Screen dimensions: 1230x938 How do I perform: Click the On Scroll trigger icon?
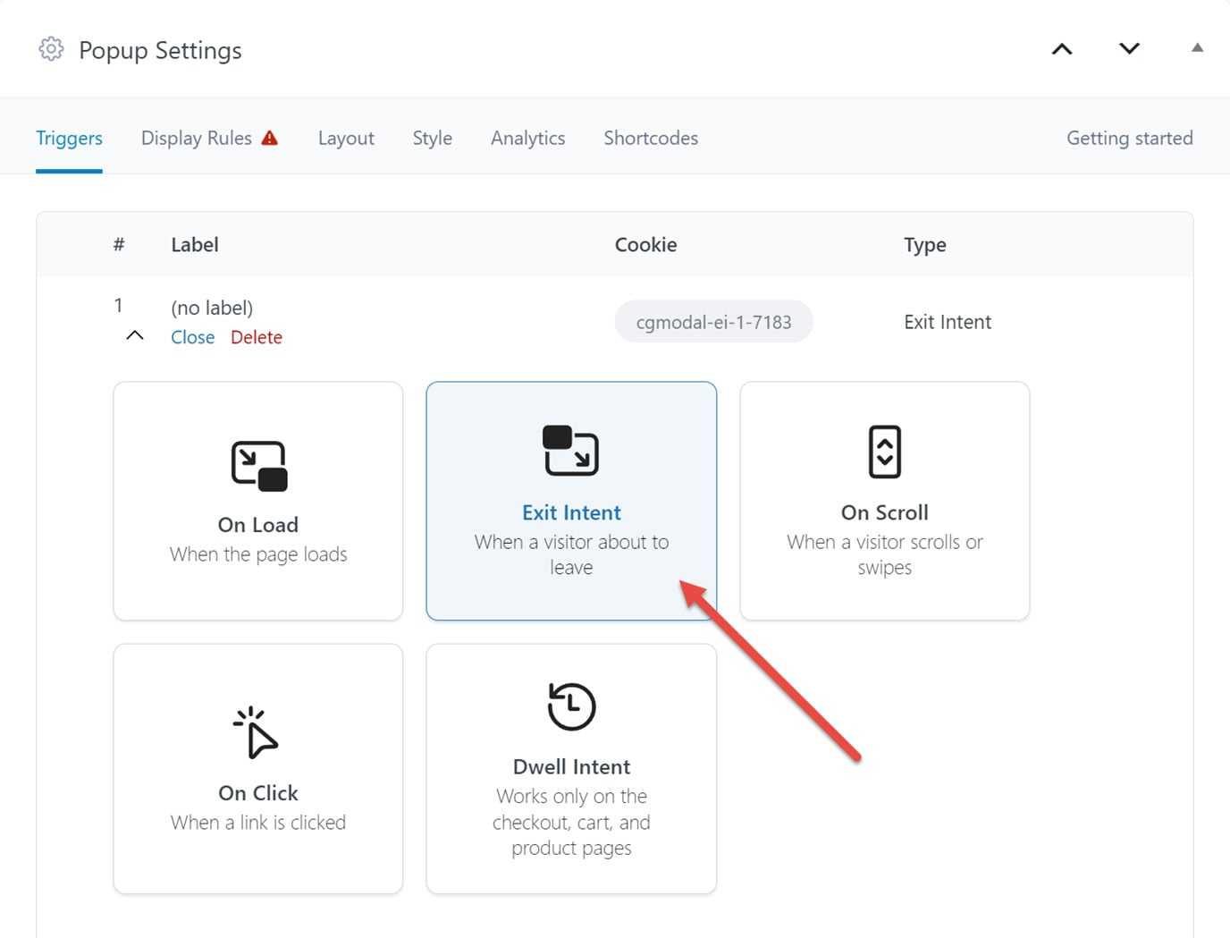[x=885, y=452]
